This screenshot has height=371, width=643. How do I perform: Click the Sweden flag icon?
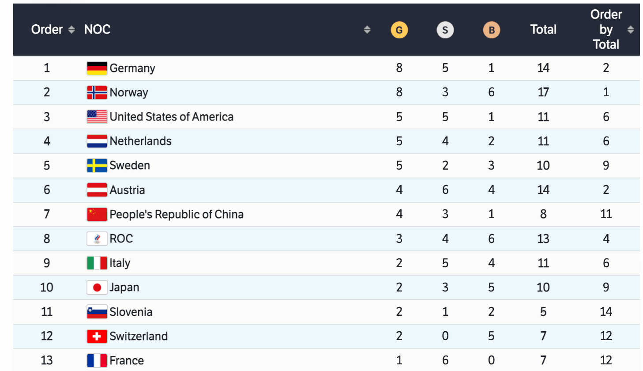coord(97,166)
